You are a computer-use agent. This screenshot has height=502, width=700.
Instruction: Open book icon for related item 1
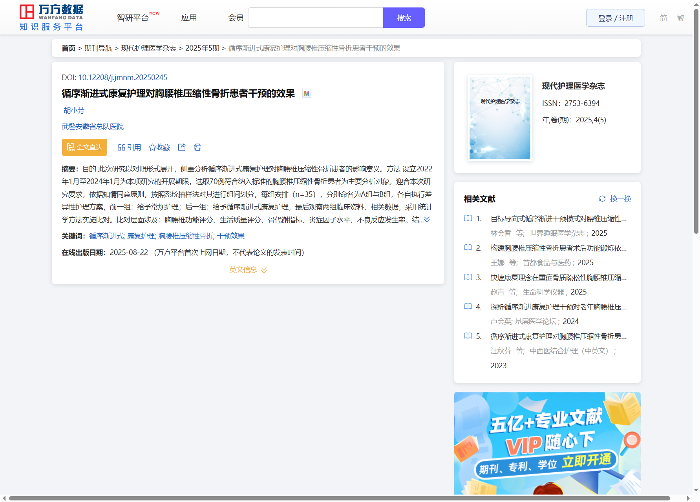coord(468,218)
